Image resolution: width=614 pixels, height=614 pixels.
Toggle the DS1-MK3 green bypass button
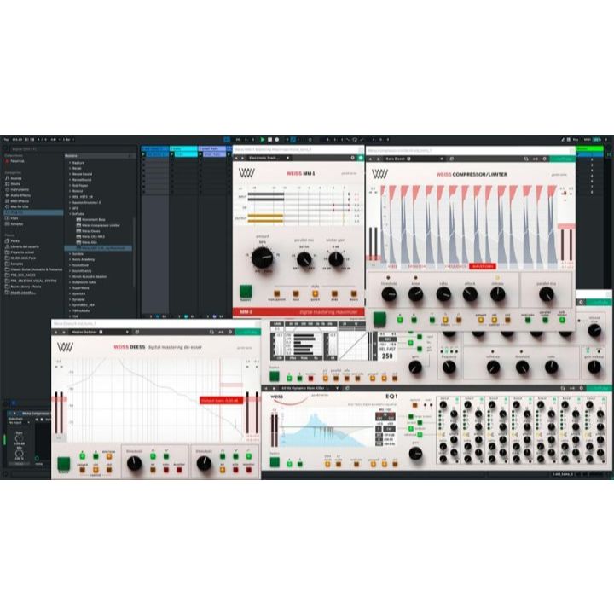pos(275,377)
